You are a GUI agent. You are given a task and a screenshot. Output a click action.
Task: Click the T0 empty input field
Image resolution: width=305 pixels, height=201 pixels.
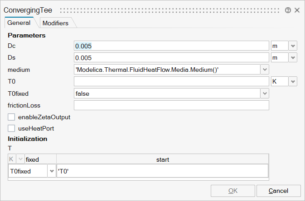coord(171,81)
